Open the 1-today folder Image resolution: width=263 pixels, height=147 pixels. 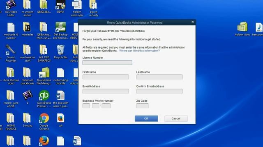[x=28, y=120]
